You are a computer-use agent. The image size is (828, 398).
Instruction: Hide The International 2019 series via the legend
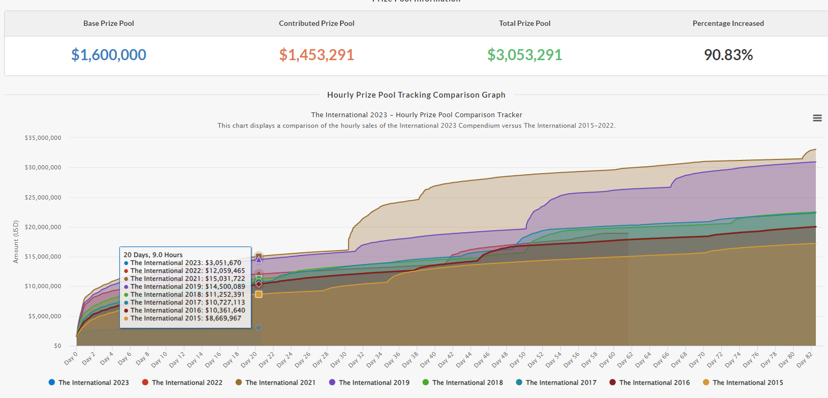pyautogui.click(x=374, y=383)
